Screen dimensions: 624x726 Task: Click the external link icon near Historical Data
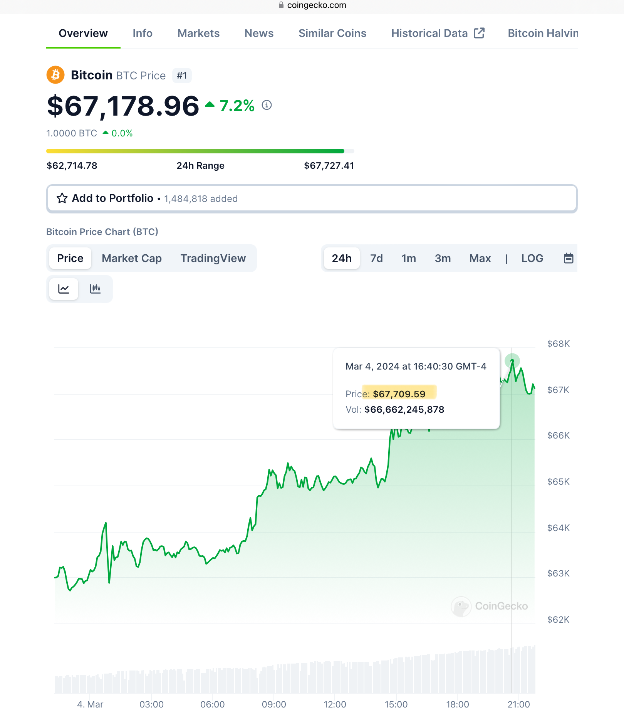(x=479, y=33)
